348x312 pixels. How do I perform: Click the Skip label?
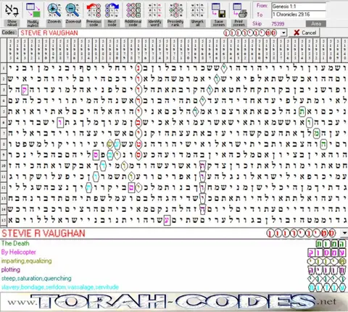(257, 23)
